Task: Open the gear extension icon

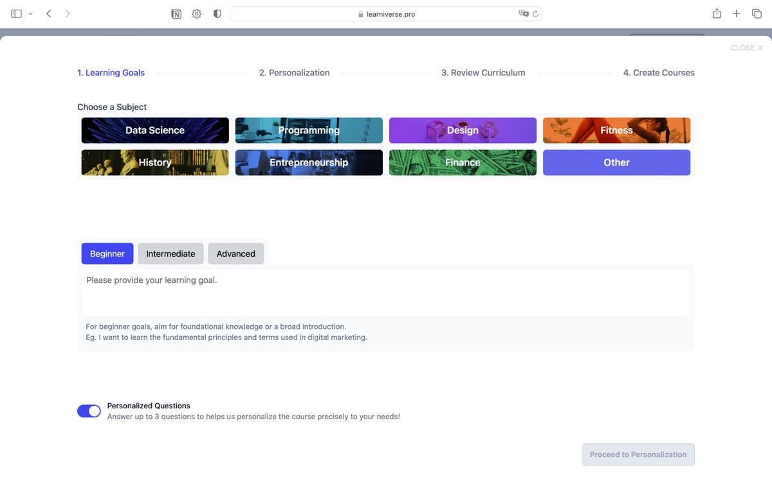Action: tap(197, 14)
